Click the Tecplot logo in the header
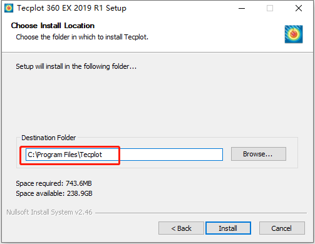The height and width of the screenshot is (244, 315). tap(294, 34)
